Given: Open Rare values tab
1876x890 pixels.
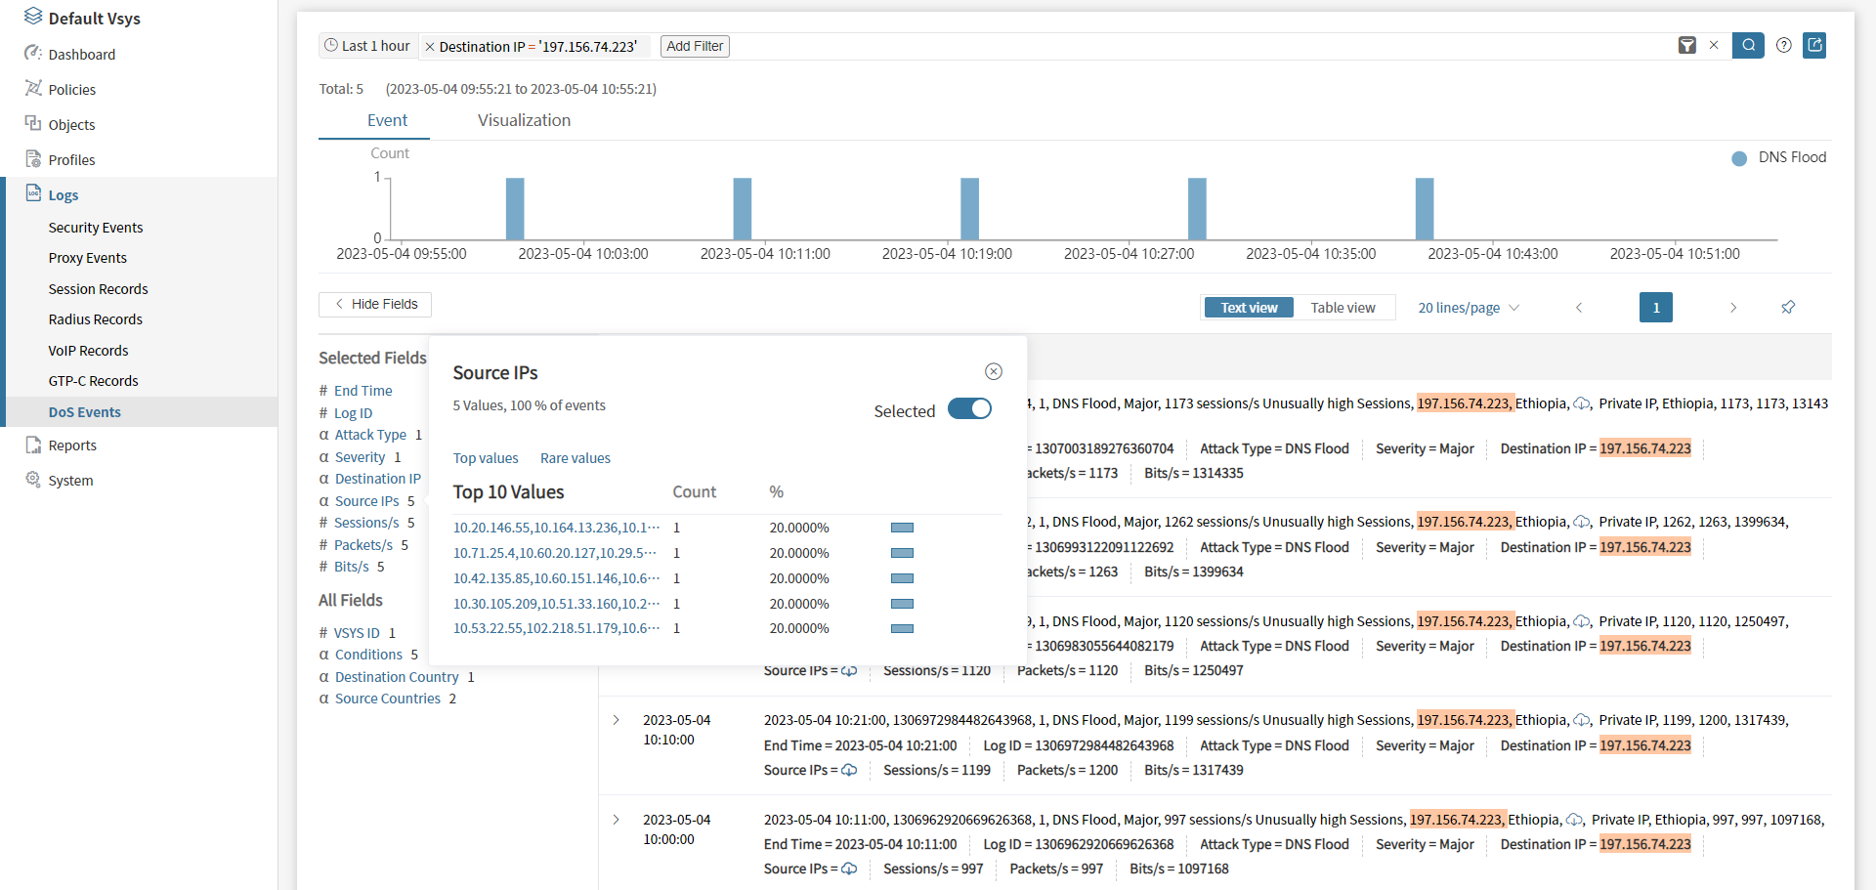Looking at the screenshot, I should click(575, 458).
